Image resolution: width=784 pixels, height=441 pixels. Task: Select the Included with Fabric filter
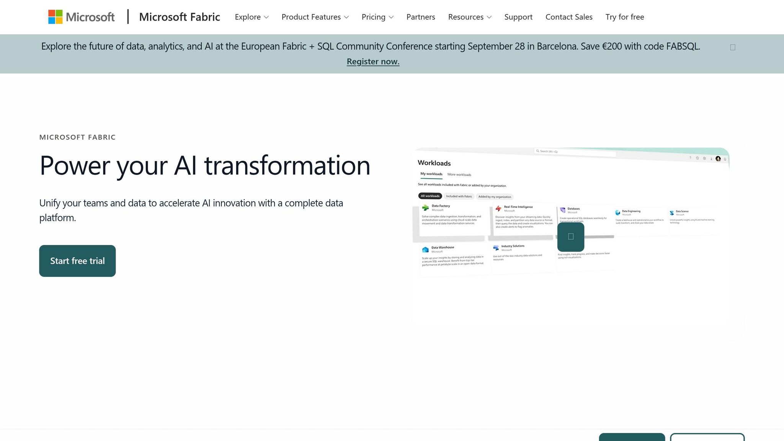point(459,196)
